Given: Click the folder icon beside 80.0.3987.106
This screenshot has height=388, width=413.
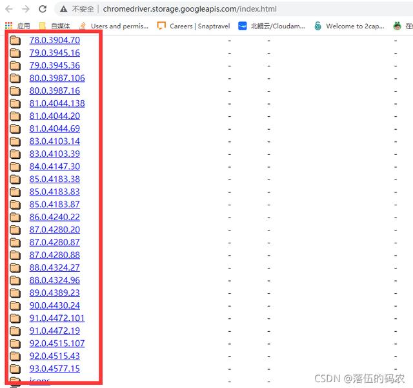Looking at the screenshot, I should pos(15,78).
